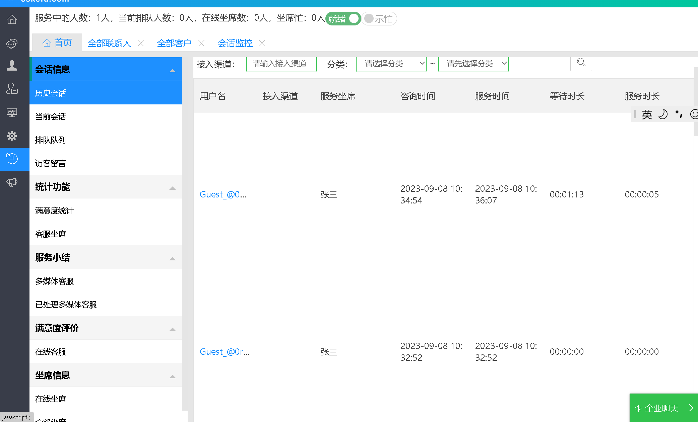Click the 00:01:13 wait duration cell
Image resolution: width=698 pixels, height=422 pixels.
pyautogui.click(x=567, y=194)
